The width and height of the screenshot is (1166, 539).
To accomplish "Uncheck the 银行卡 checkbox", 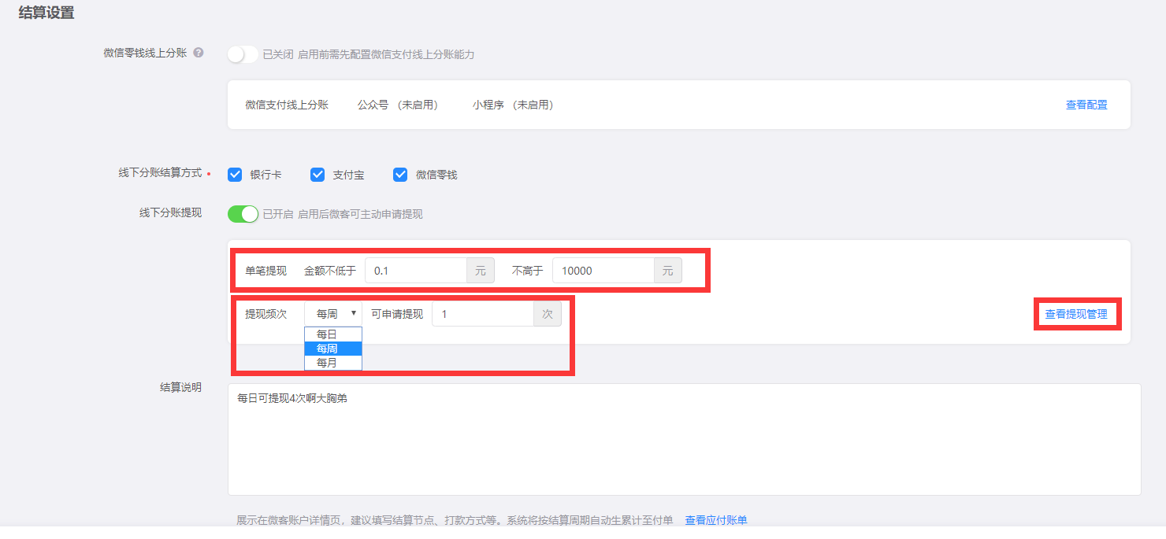I will click(x=235, y=175).
